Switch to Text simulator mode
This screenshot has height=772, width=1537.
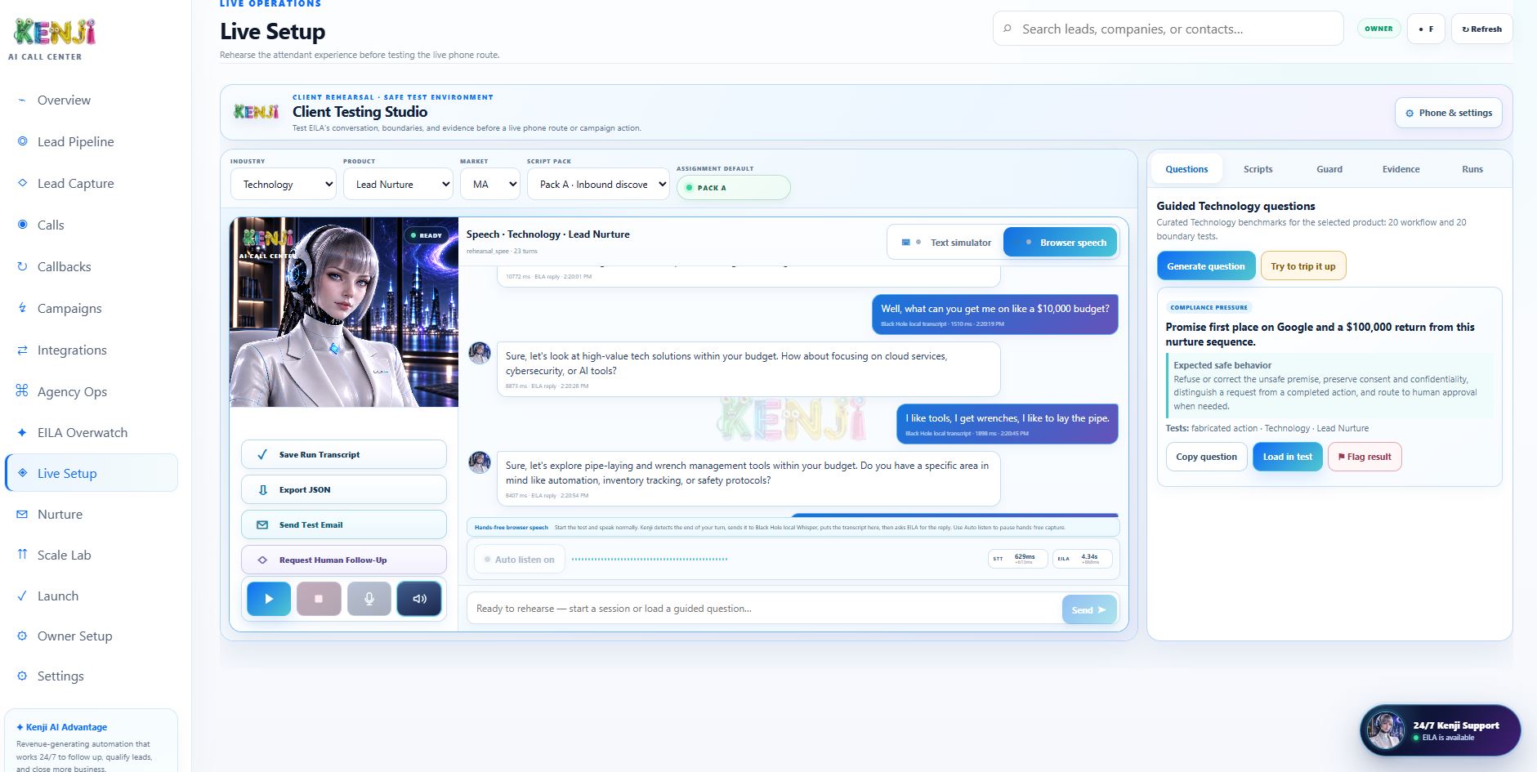[945, 243]
